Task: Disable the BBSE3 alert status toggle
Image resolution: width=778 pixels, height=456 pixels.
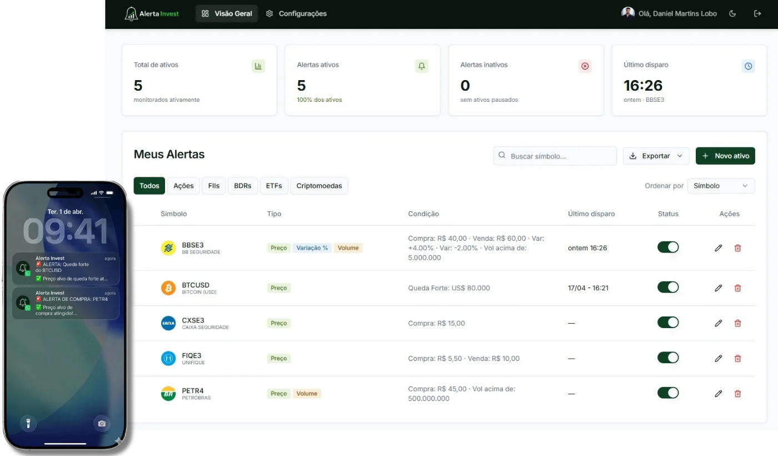Action: pyautogui.click(x=668, y=247)
